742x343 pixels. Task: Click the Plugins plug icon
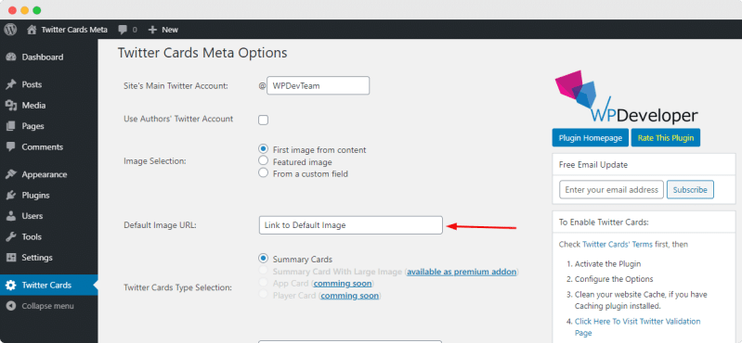click(x=11, y=195)
